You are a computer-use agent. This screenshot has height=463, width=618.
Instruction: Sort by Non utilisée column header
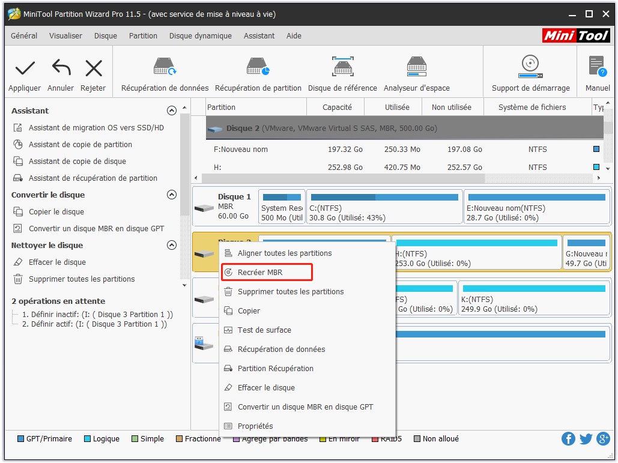tap(453, 107)
